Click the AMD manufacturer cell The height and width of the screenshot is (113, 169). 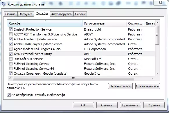(87, 54)
